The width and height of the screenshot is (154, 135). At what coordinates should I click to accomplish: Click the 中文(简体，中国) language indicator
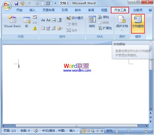point(54,131)
